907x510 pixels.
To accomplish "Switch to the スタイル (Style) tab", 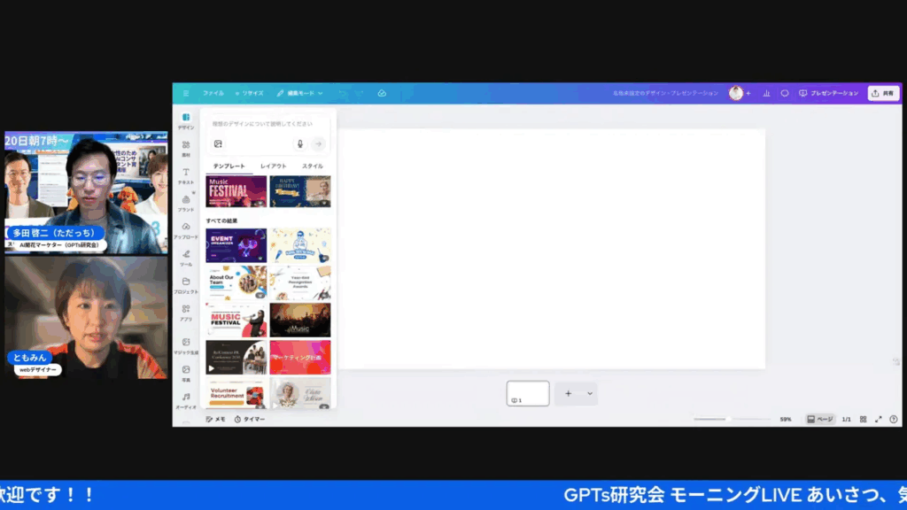I will [313, 166].
